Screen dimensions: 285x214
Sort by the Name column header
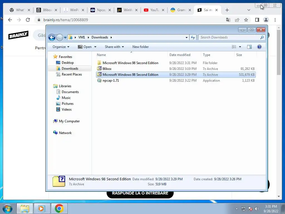131,55
